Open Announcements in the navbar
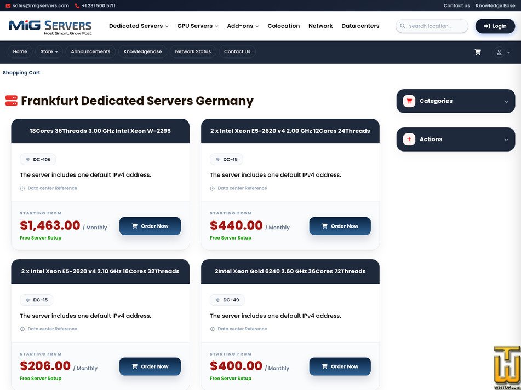 point(90,52)
